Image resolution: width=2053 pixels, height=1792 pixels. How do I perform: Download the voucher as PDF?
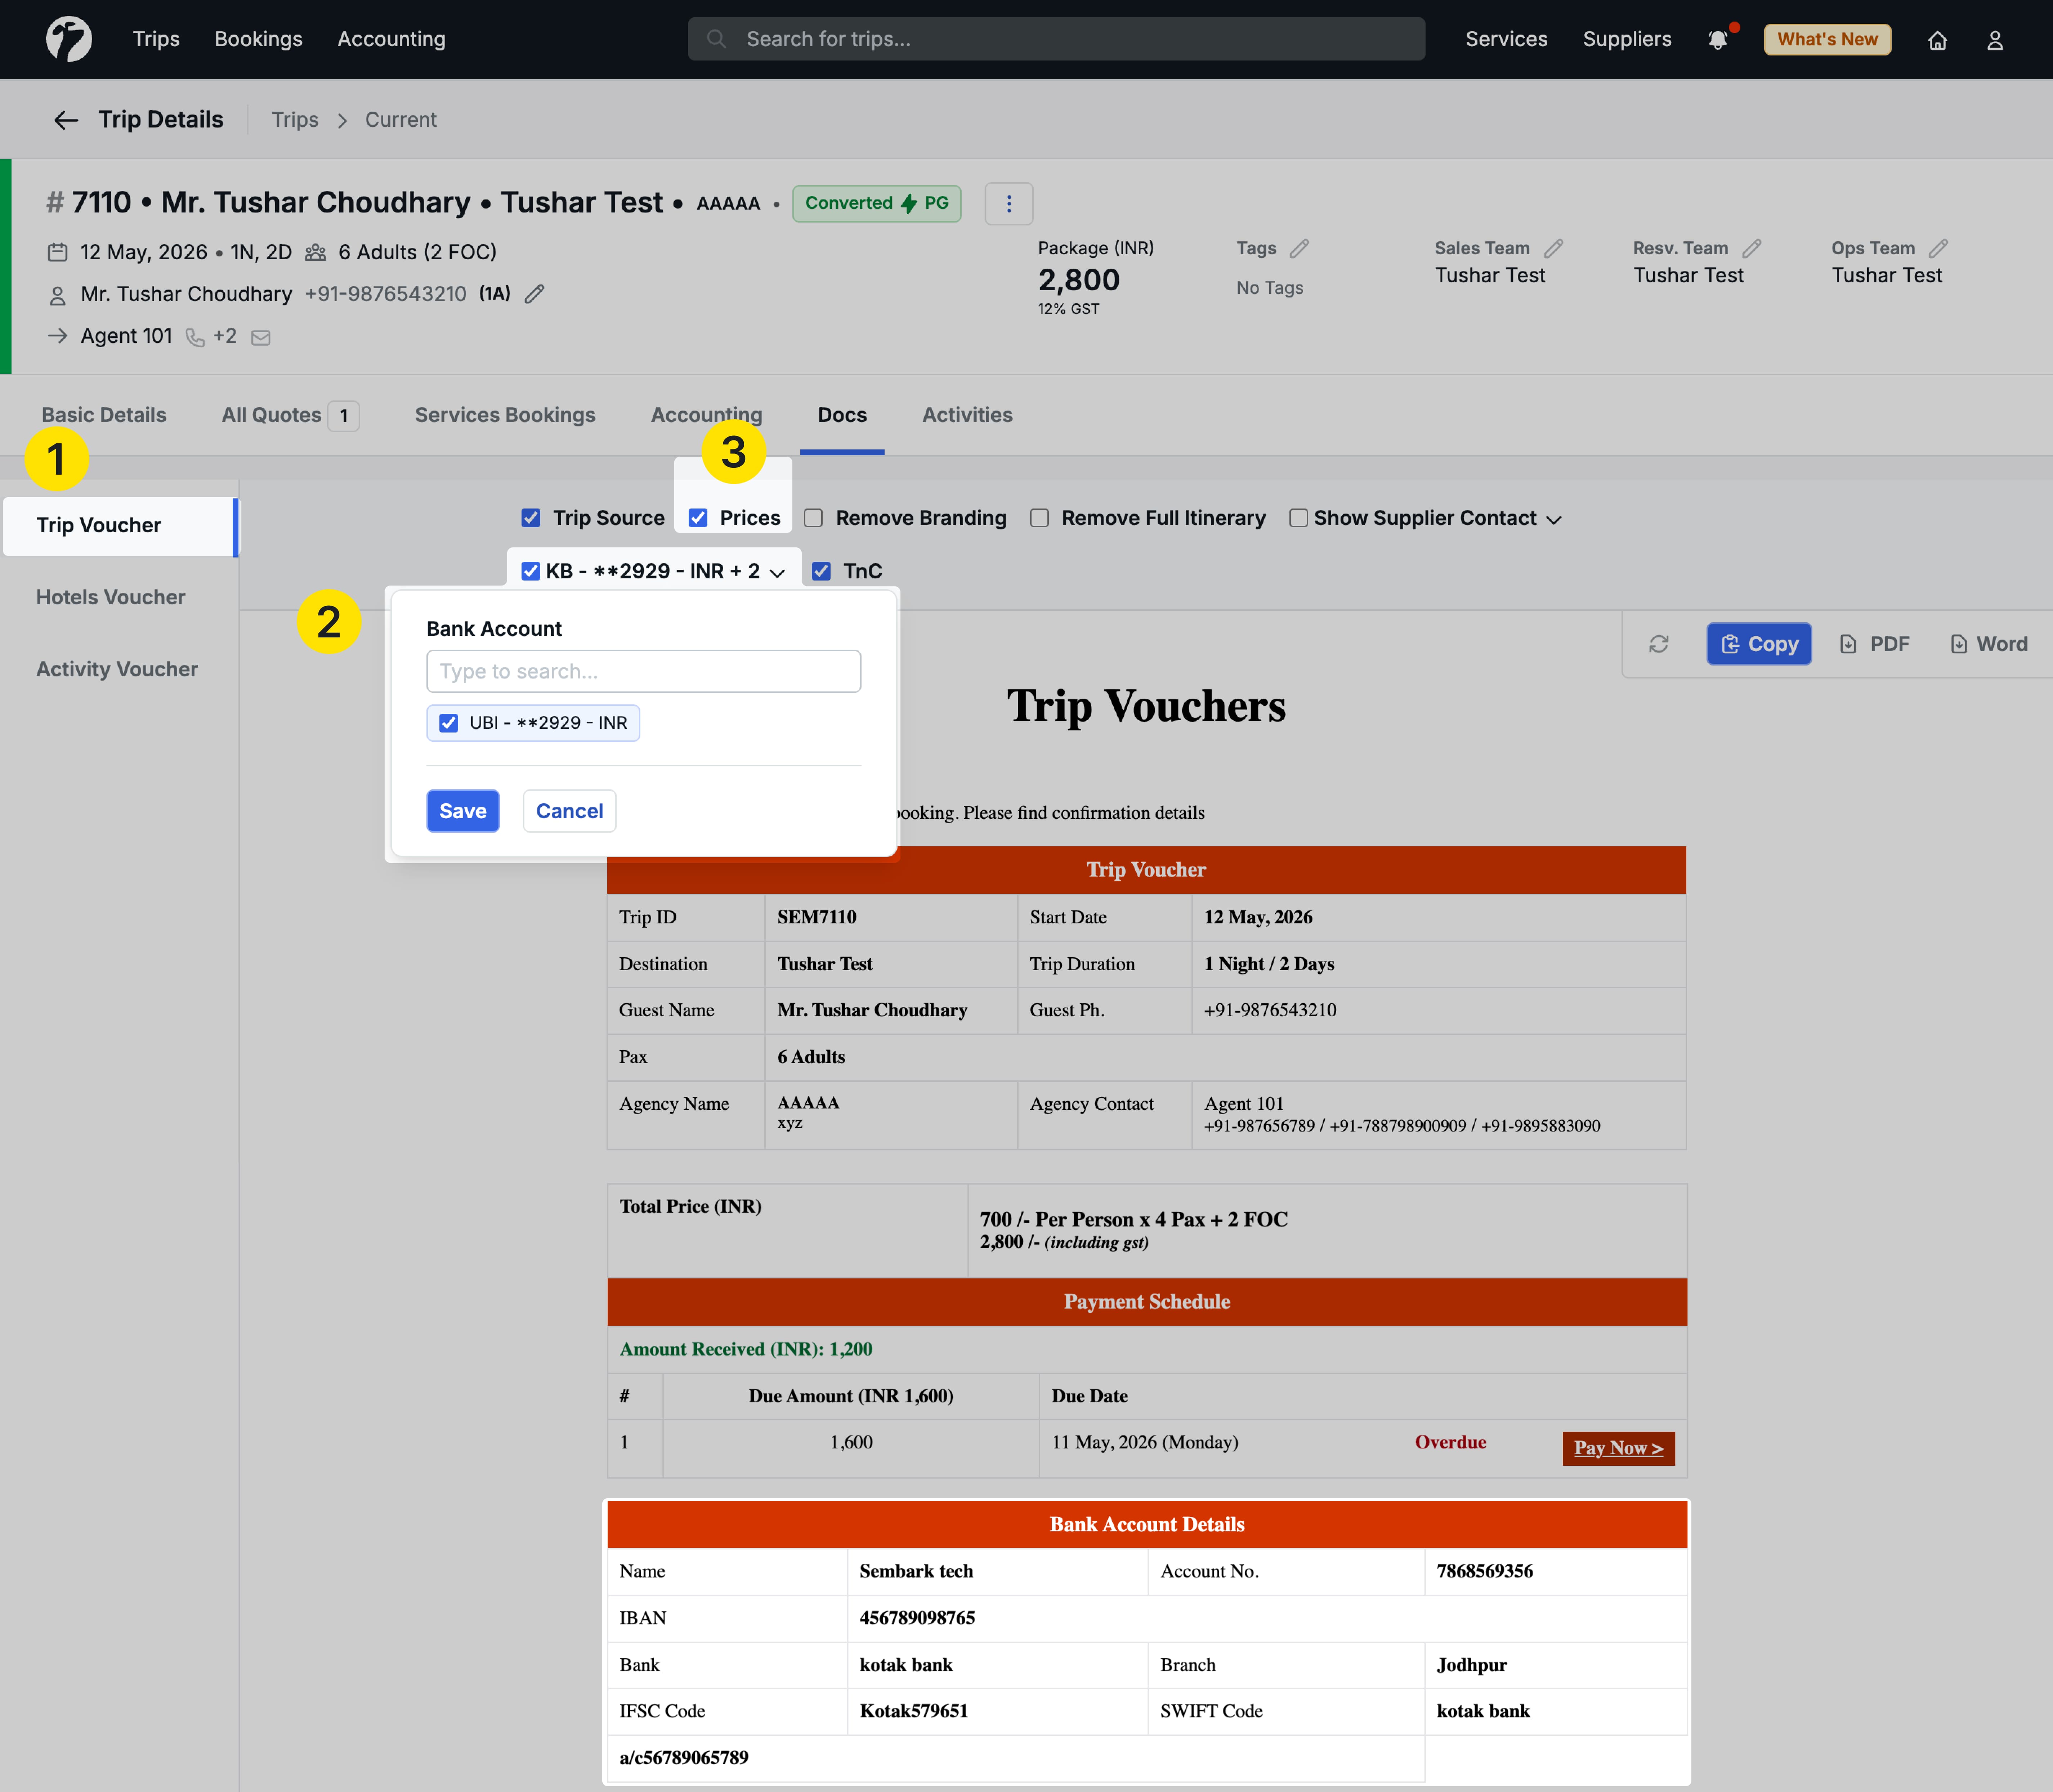[1875, 644]
